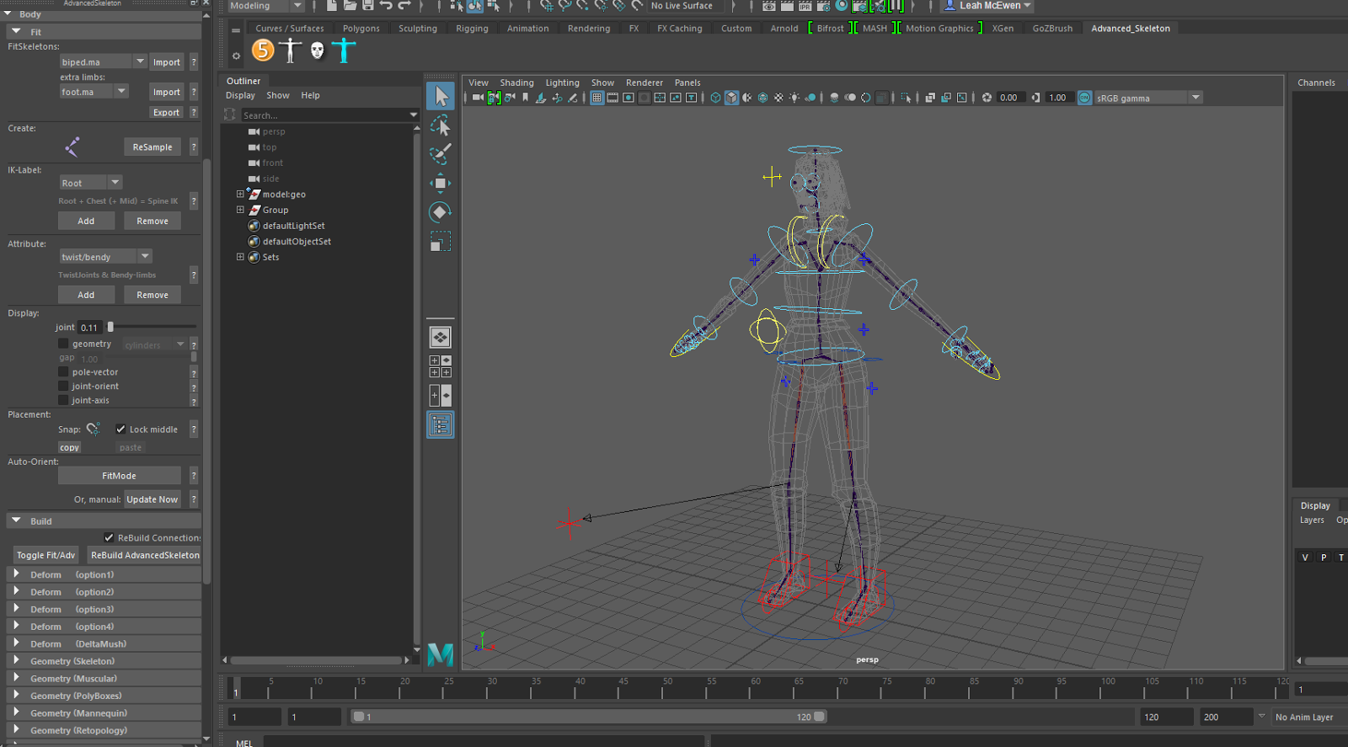The height and width of the screenshot is (747, 1348).
Task: Disable the ReBuild Connection checkbox
Action: (x=109, y=537)
